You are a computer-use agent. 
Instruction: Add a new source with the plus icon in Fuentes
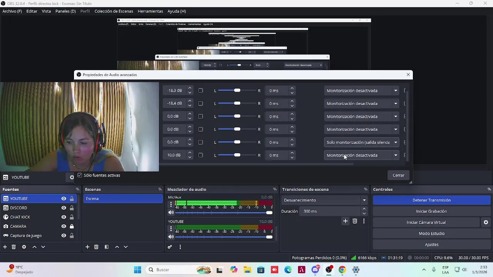(5, 247)
